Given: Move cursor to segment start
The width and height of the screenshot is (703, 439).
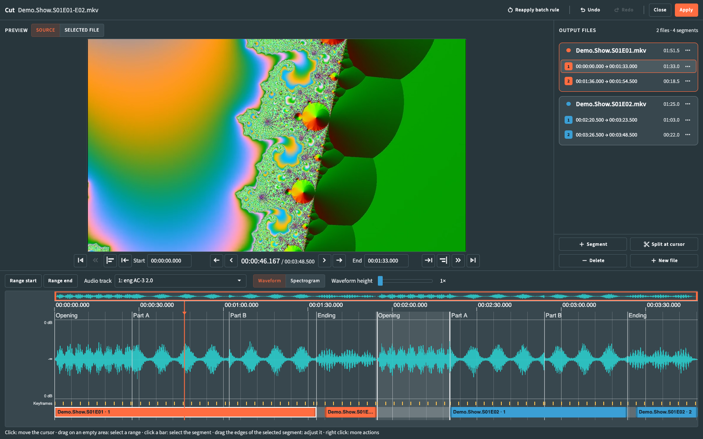Looking at the screenshot, I should tap(125, 260).
